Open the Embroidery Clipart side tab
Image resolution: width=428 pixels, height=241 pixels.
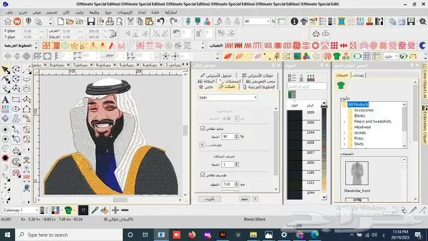click(x=425, y=124)
